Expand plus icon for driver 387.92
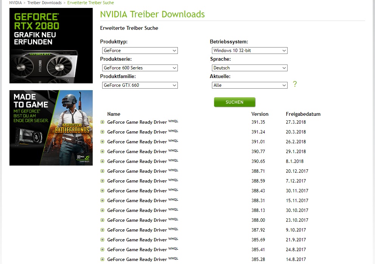Image resolution: width=375 pixels, height=264 pixels. 103,230
